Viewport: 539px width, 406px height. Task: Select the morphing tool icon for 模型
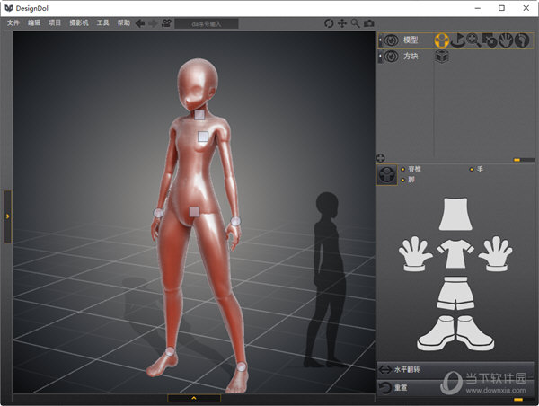point(490,40)
